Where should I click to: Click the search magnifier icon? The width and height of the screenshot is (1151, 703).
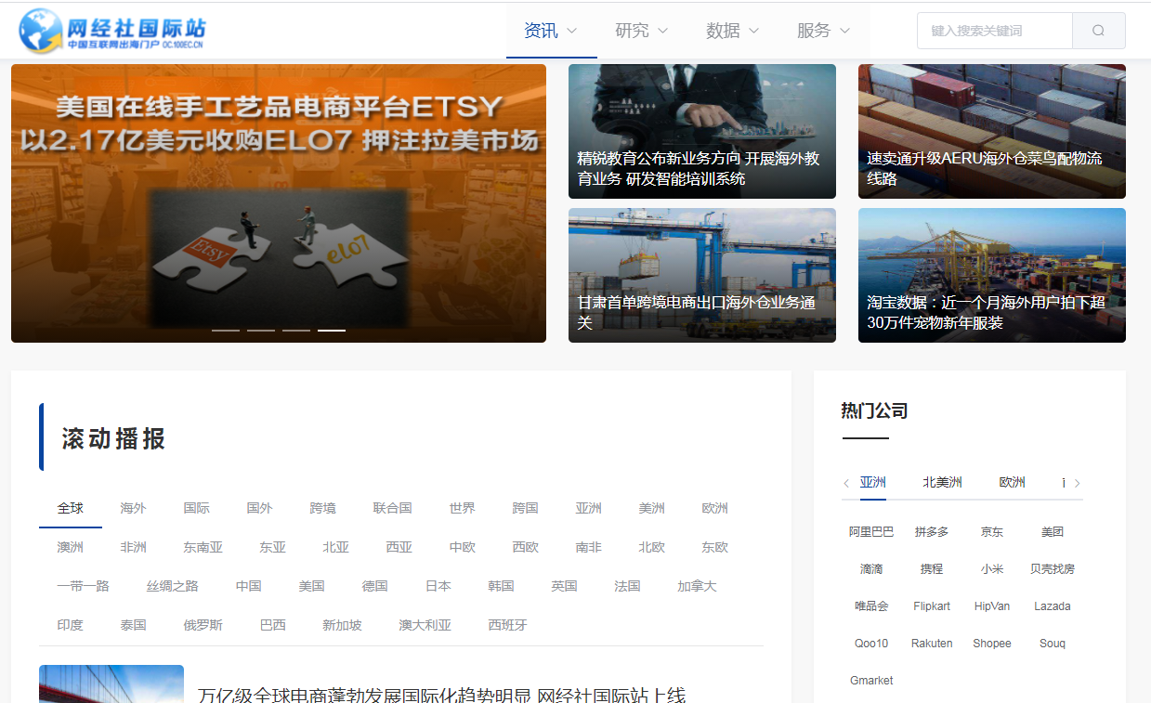point(1099,31)
